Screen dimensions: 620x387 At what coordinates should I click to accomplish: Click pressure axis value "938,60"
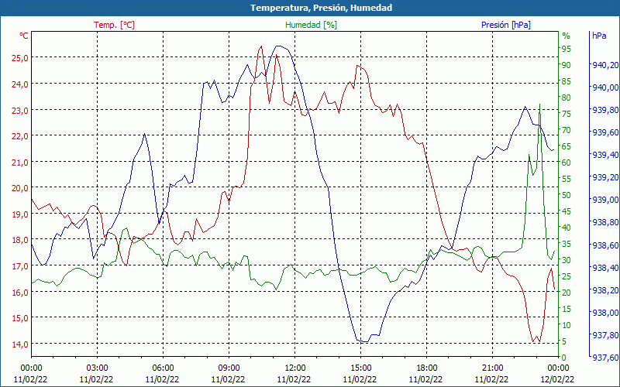604,245
